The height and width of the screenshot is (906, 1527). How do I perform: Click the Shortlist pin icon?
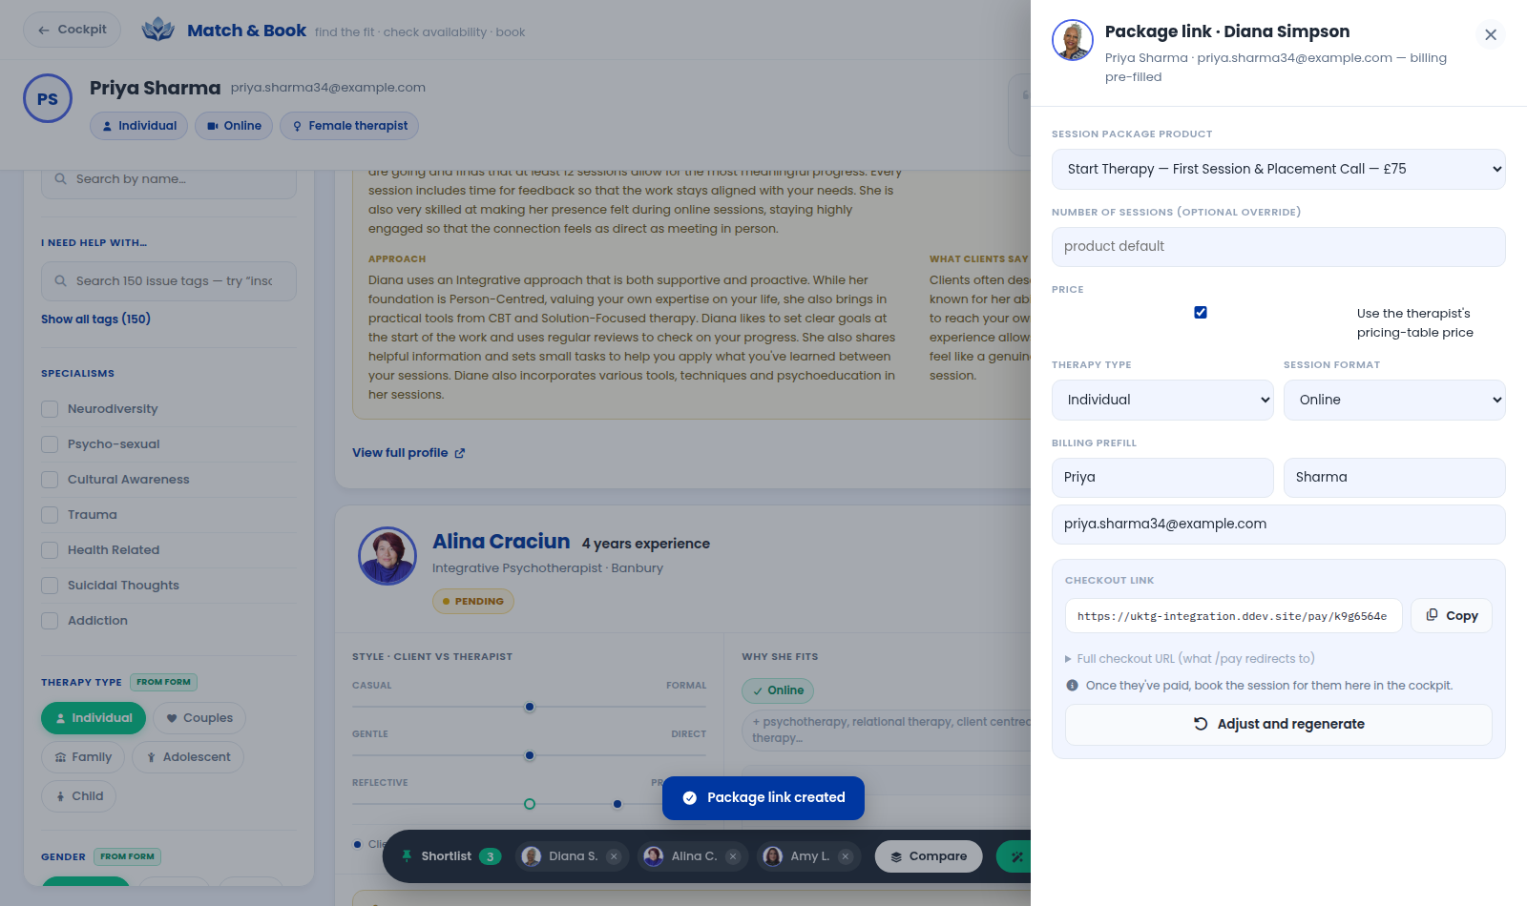pyautogui.click(x=407, y=855)
